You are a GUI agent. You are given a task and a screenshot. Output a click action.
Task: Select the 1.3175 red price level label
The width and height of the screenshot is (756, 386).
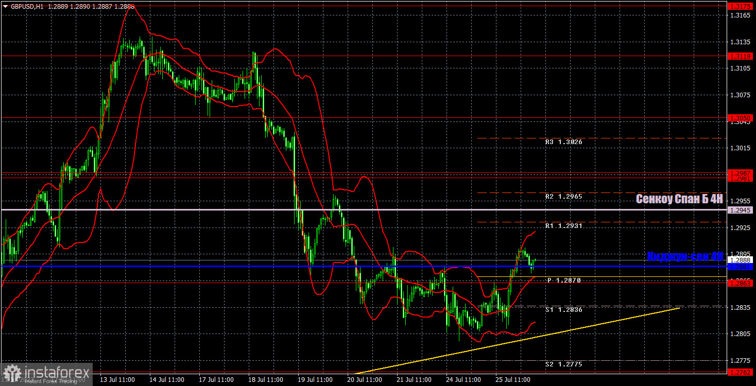click(x=741, y=7)
